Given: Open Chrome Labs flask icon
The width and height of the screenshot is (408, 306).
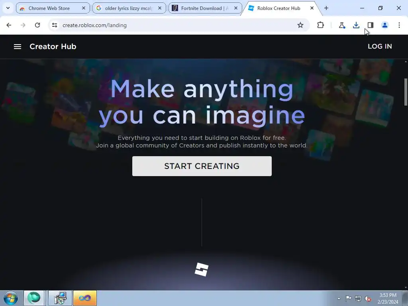Looking at the screenshot, I should tap(342, 25).
